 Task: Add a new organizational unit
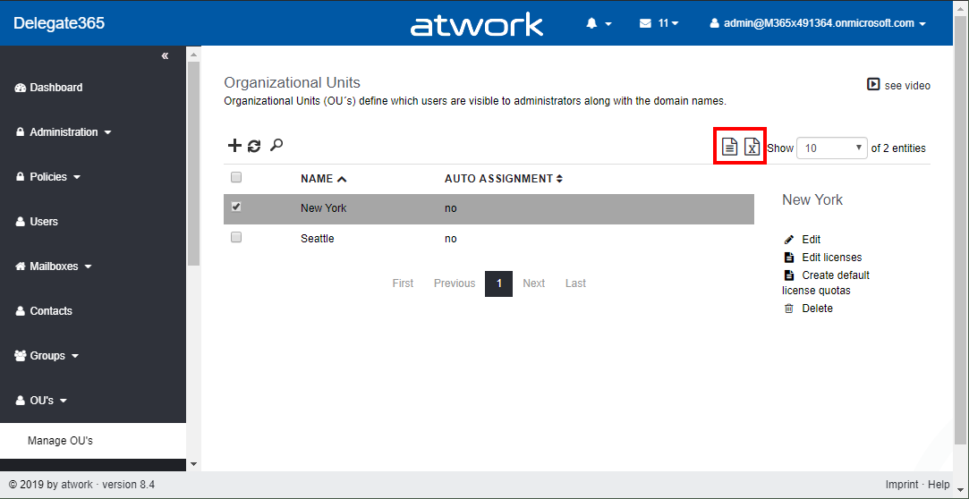(234, 146)
